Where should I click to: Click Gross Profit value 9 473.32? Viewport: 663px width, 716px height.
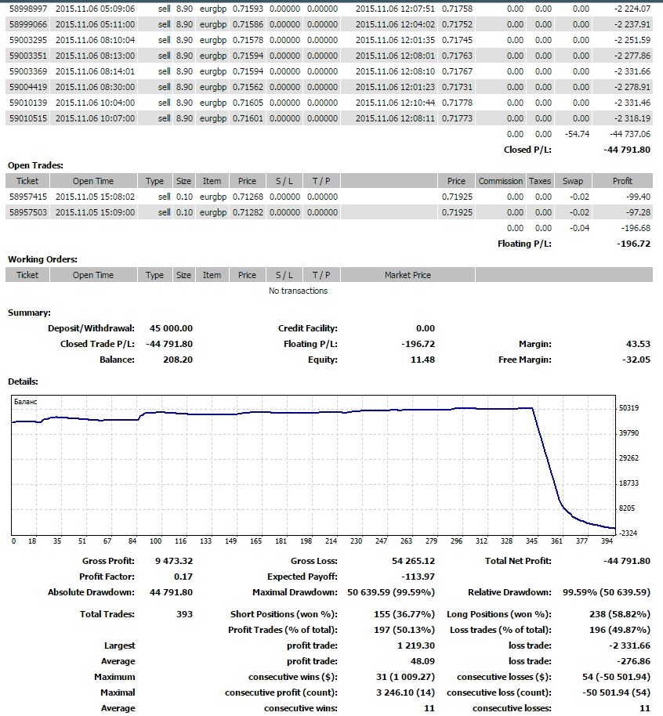tap(174, 561)
